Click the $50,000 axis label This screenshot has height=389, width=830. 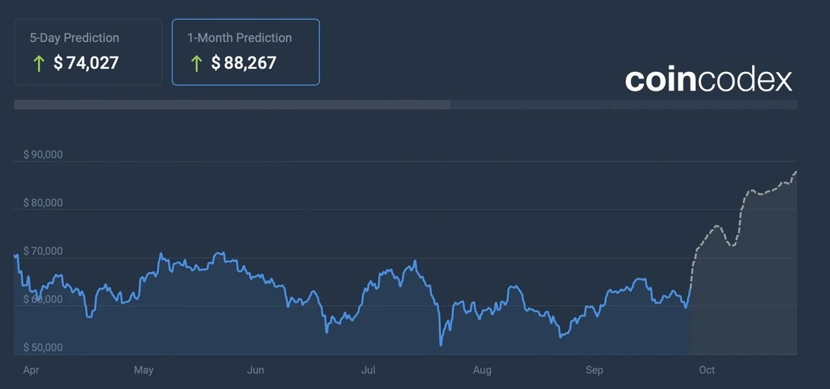[43, 348]
